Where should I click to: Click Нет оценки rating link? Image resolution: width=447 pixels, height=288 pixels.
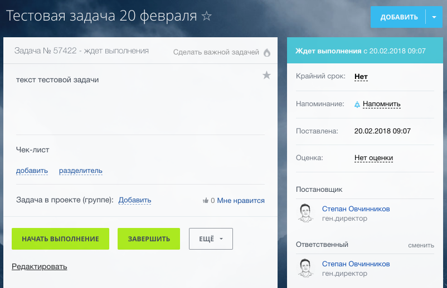click(x=374, y=158)
